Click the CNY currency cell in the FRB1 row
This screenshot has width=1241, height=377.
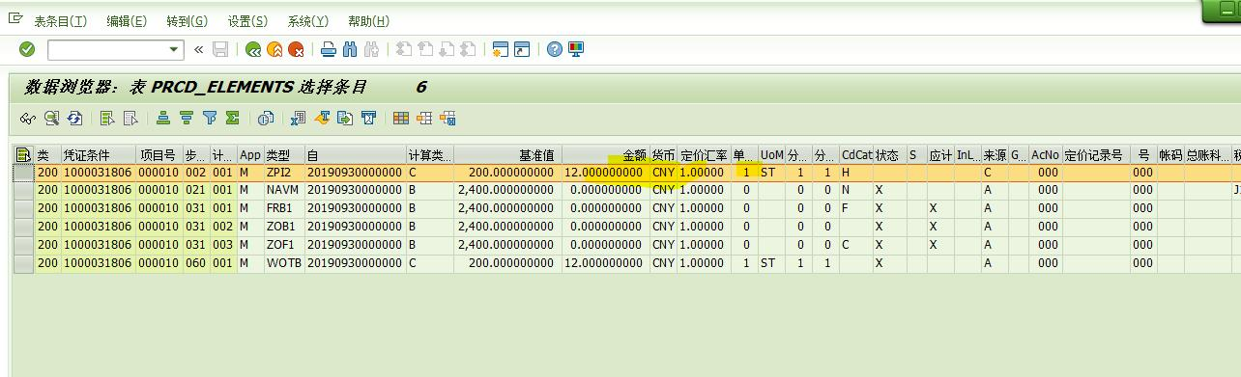(663, 208)
